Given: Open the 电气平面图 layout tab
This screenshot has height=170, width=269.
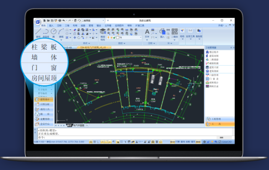Looking at the screenshot, I should (79, 125).
